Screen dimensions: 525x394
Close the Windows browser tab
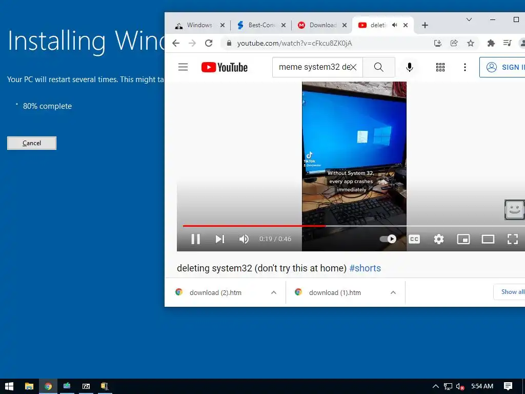pos(223,25)
